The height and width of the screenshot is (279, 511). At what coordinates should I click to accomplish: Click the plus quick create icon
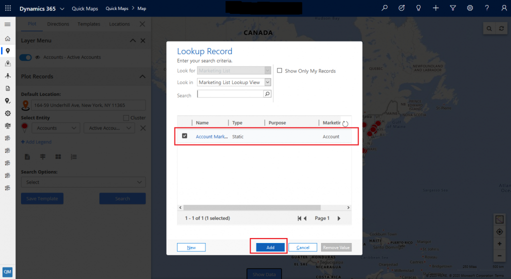coord(435,8)
